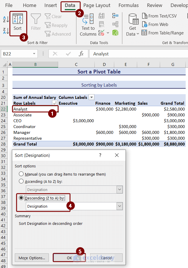The height and width of the screenshot is (268, 188).
Task: Click the Executive column header cell
Action: tap(76, 103)
